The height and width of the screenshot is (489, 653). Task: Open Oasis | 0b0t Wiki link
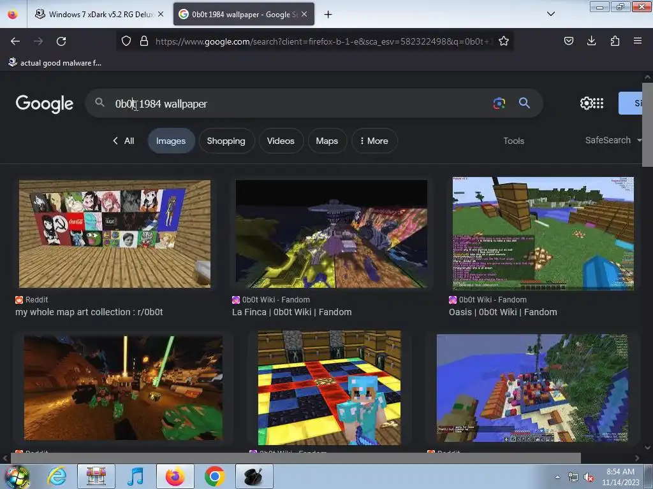pos(503,312)
